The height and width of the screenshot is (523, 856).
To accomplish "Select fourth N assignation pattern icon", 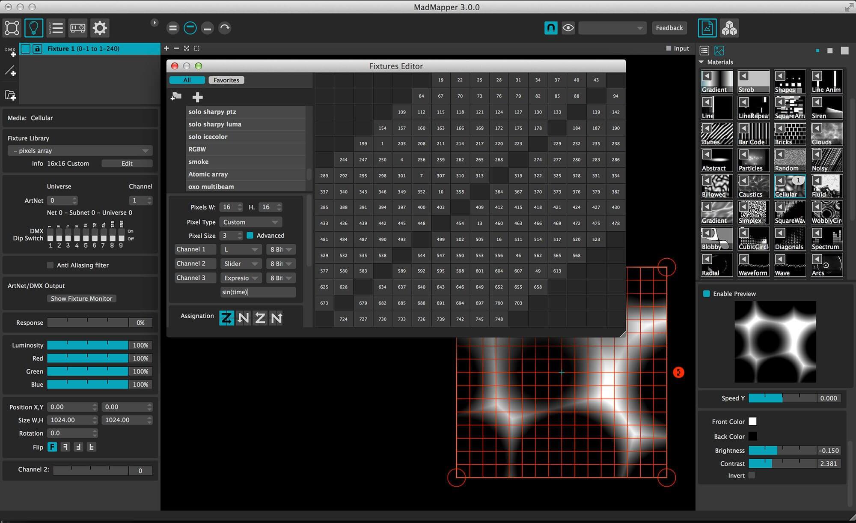I will [x=276, y=318].
